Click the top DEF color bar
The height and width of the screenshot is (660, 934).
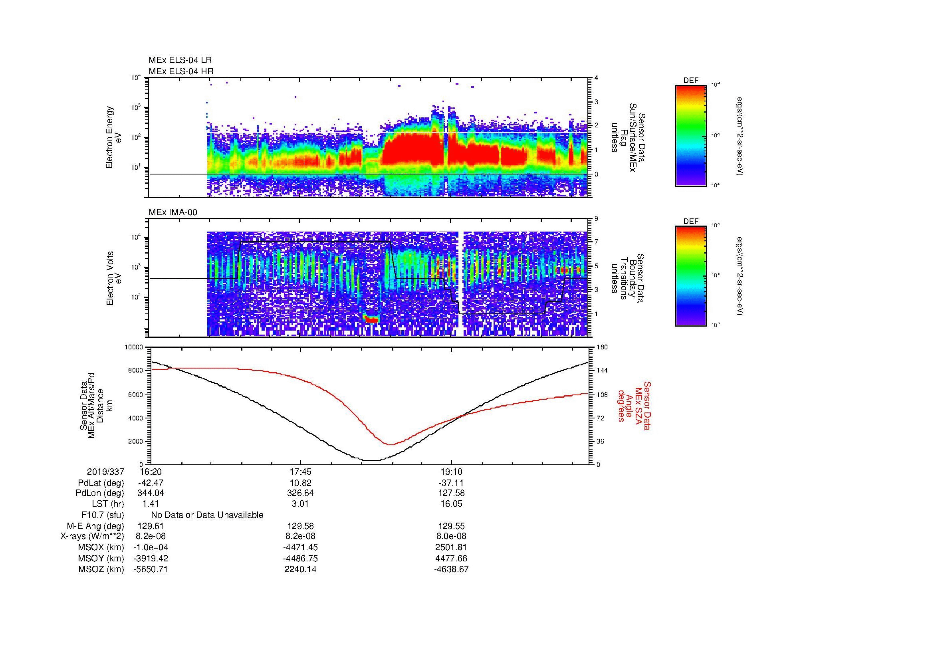click(x=690, y=135)
